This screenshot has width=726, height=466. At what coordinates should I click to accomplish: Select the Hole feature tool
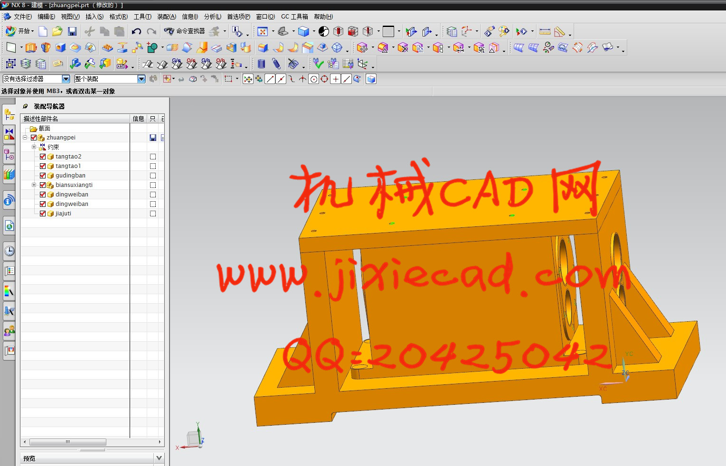click(x=60, y=47)
